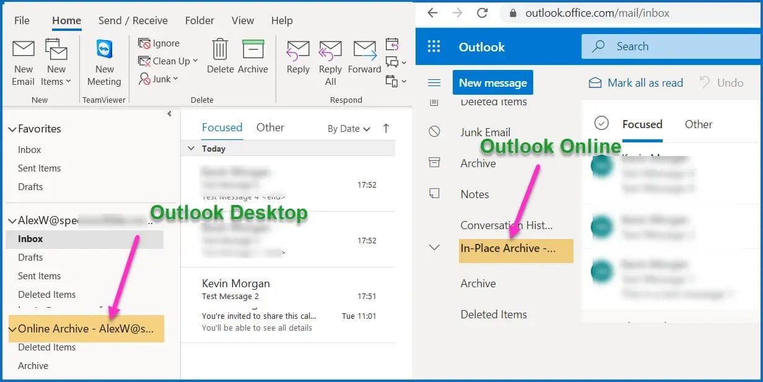Delete the selected message using ribbon icon
The width and height of the screenshot is (763, 382).
coord(220,56)
